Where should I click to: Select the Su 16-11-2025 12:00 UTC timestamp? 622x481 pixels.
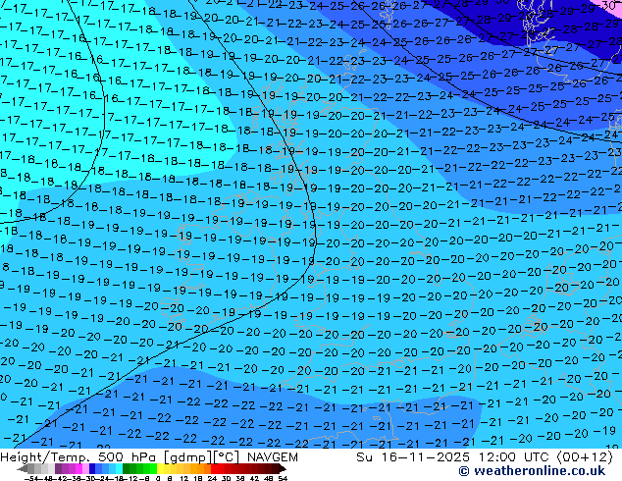(485, 457)
